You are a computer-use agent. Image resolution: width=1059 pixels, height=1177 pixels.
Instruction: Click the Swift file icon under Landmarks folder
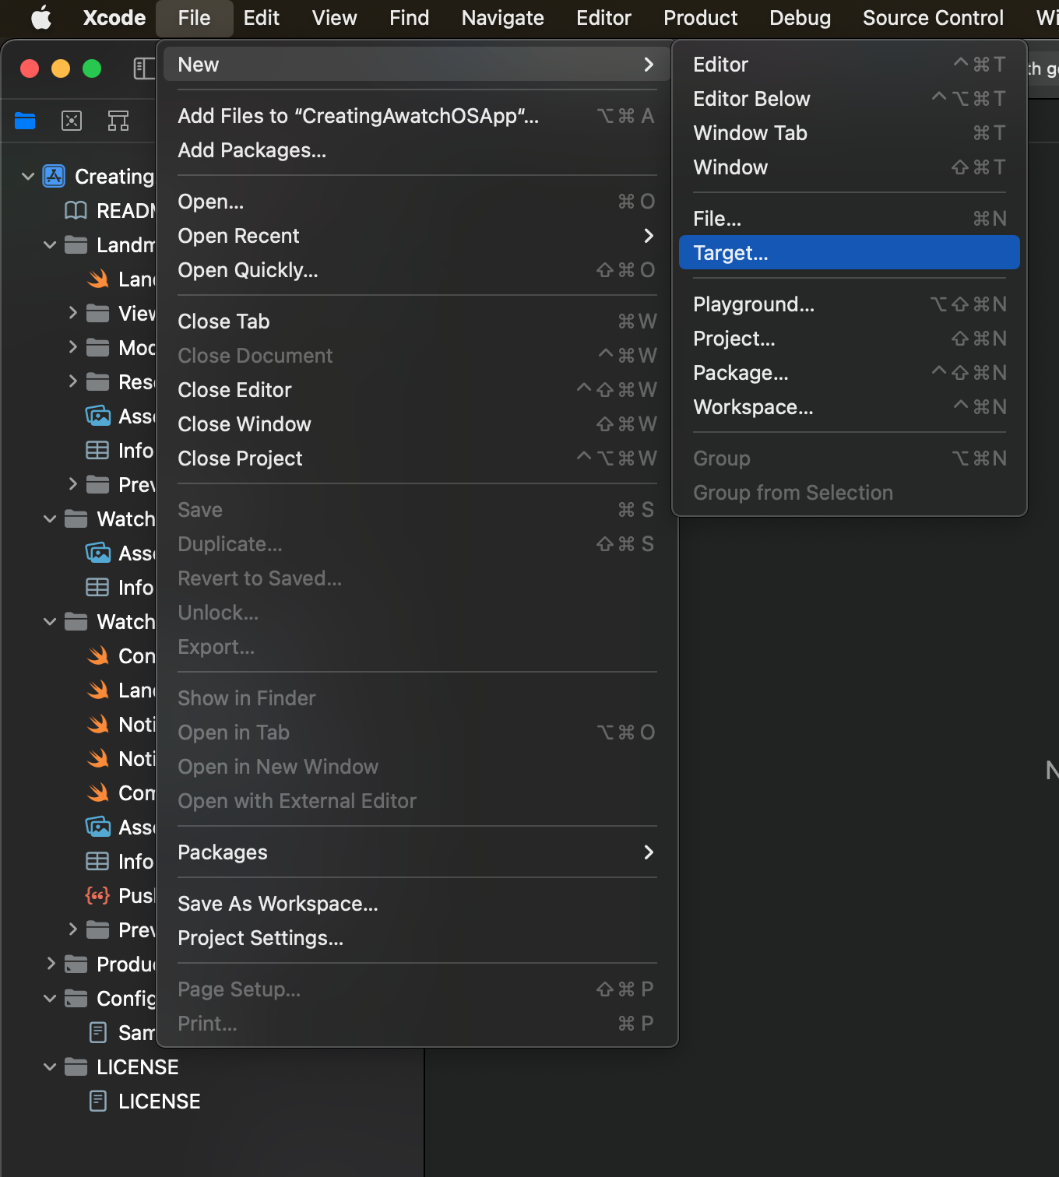point(97,279)
